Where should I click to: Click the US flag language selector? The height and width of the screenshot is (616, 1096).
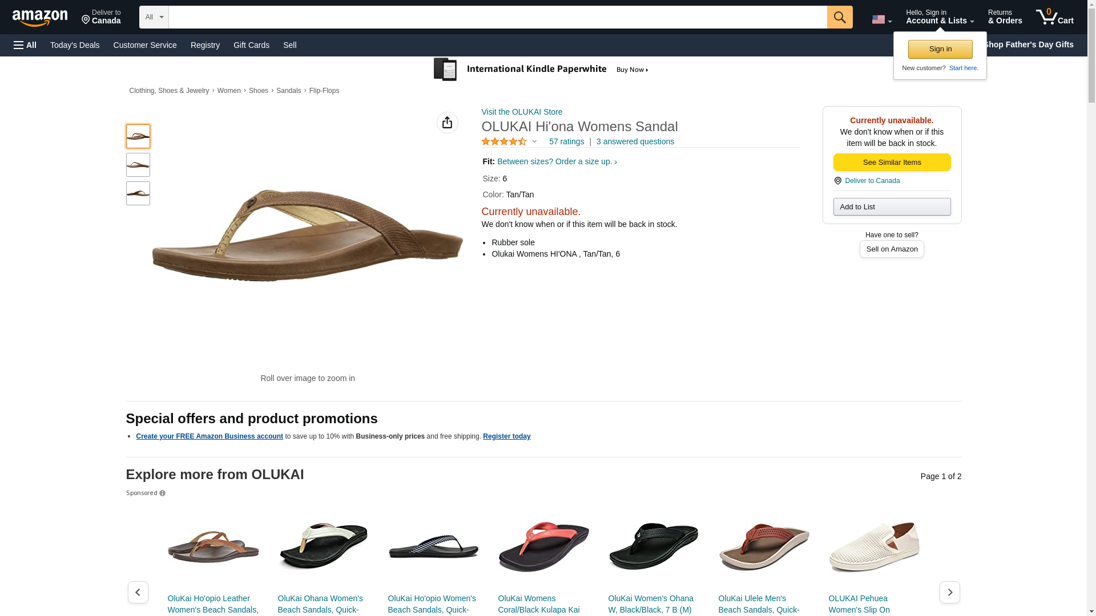881,19
